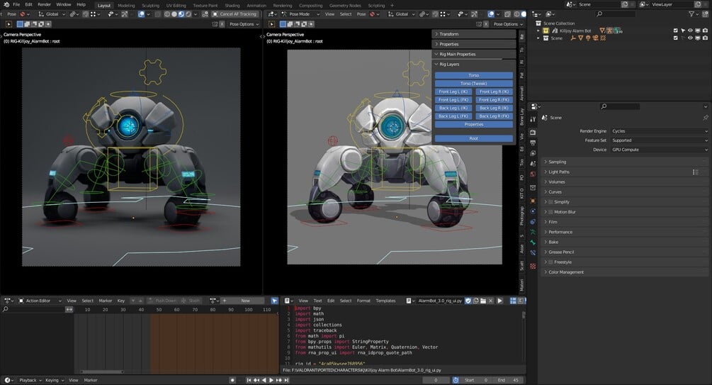Hide the Scene collection with its eye icon
This screenshot has width=712, height=385.
[690, 38]
